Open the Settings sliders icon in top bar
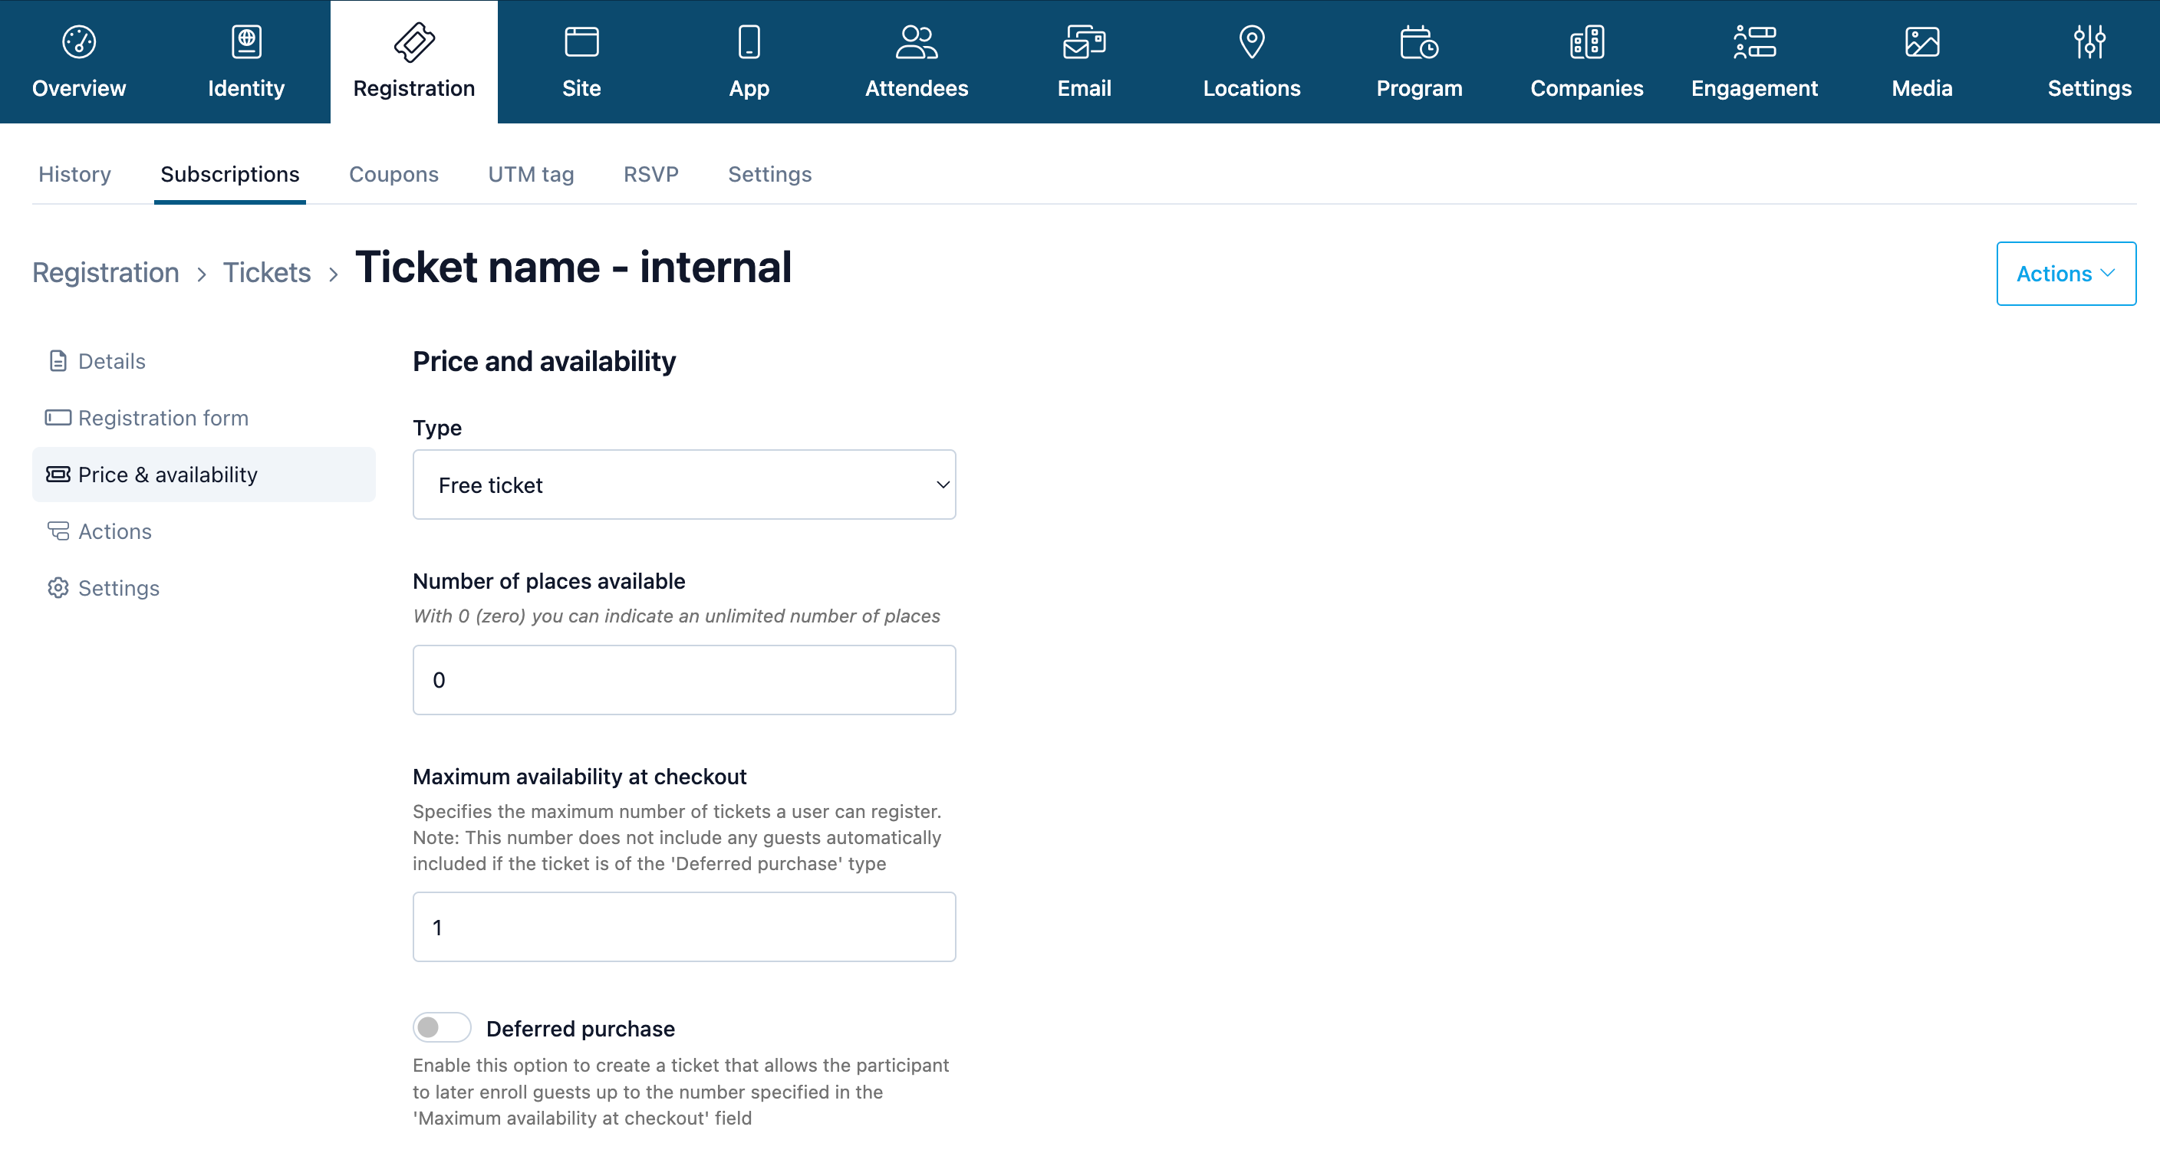The image size is (2160, 1153). pyautogui.click(x=2089, y=42)
